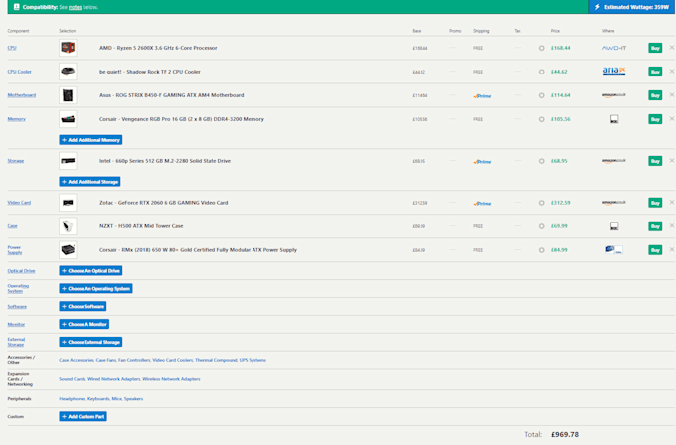The width and height of the screenshot is (676, 445).
Task: Click Choose Software button
Action: click(83, 306)
